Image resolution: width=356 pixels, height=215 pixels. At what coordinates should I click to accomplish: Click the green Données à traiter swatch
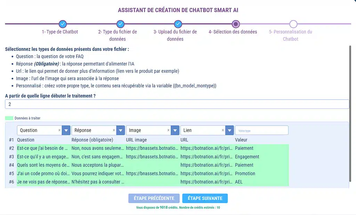[x=9, y=118]
